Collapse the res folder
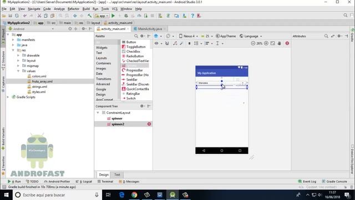This screenshot has height=200, width=355. tap(13, 50)
